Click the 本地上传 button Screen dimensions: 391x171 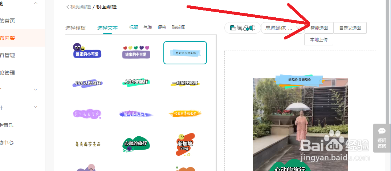point(319,40)
